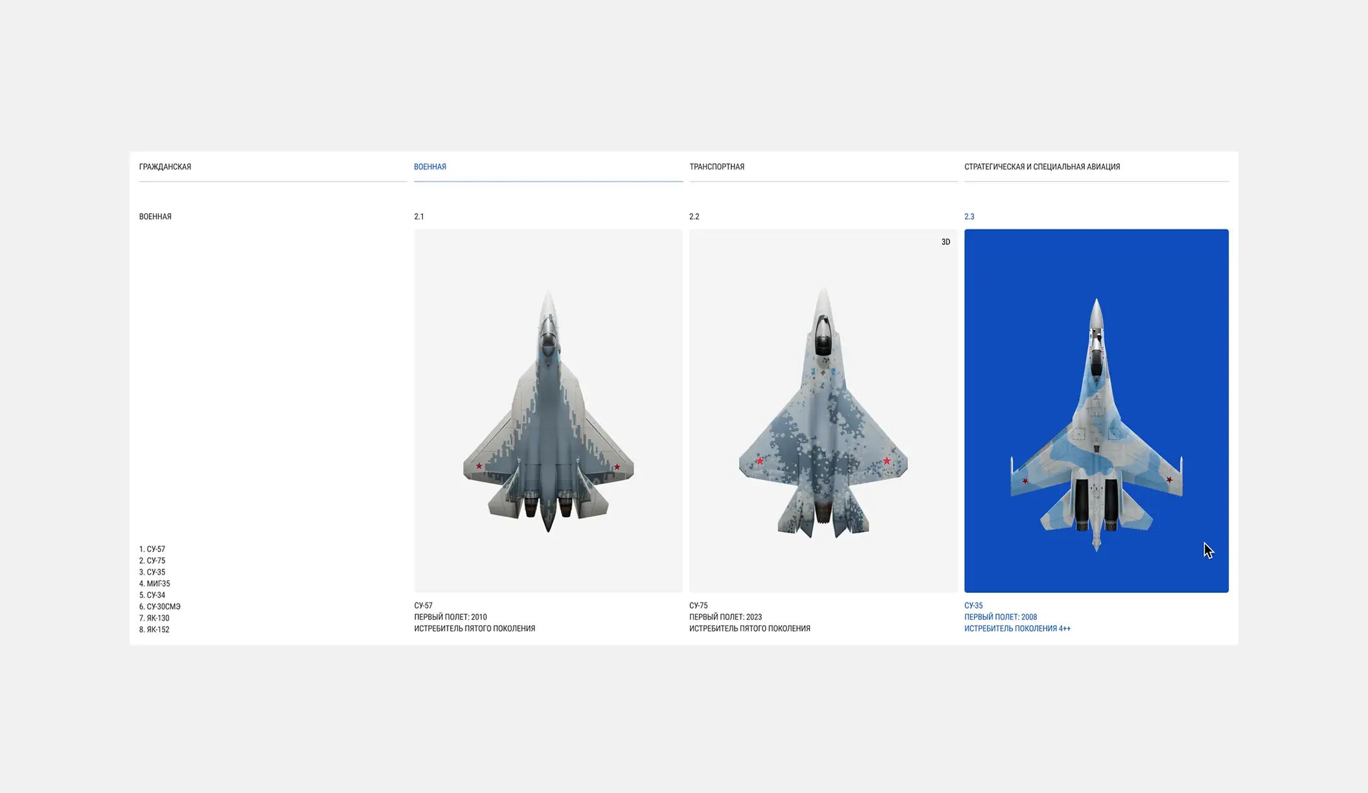Click the СУ-35 title caption link
Viewport: 1368px width, 793px height.
(973, 605)
